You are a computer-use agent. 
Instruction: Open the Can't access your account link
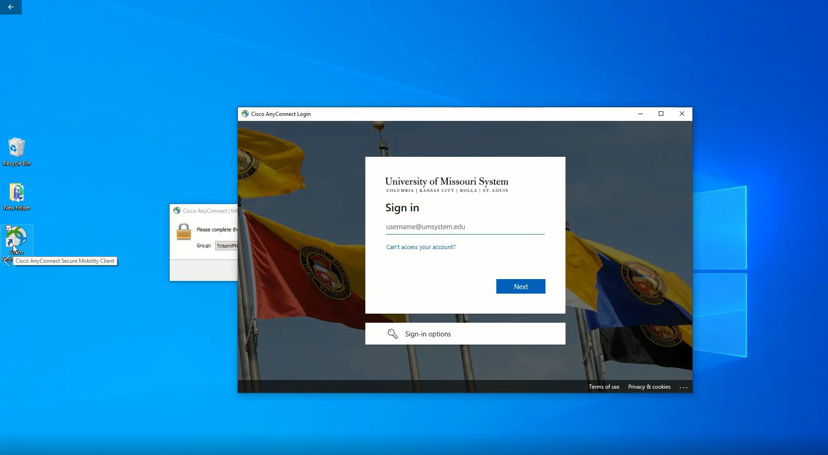(x=420, y=247)
